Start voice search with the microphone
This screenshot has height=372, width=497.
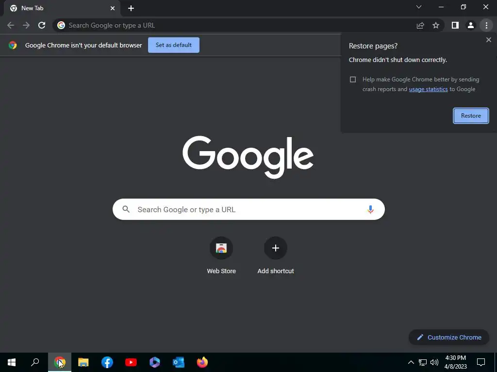(370, 209)
